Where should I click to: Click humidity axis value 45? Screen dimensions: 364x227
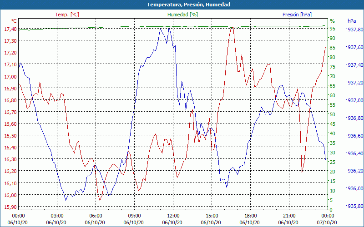333,123
